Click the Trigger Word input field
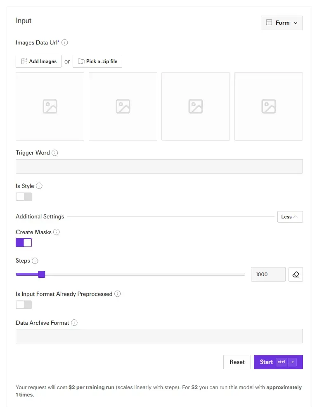 159,166
